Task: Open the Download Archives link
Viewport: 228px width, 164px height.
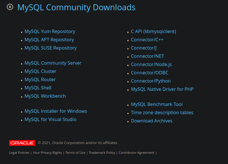Action: coord(152,121)
